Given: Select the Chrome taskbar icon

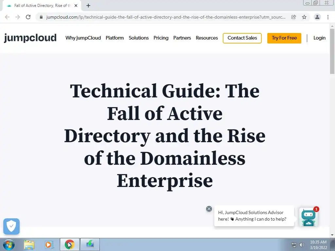Looking at the screenshot, I should pos(69,244).
